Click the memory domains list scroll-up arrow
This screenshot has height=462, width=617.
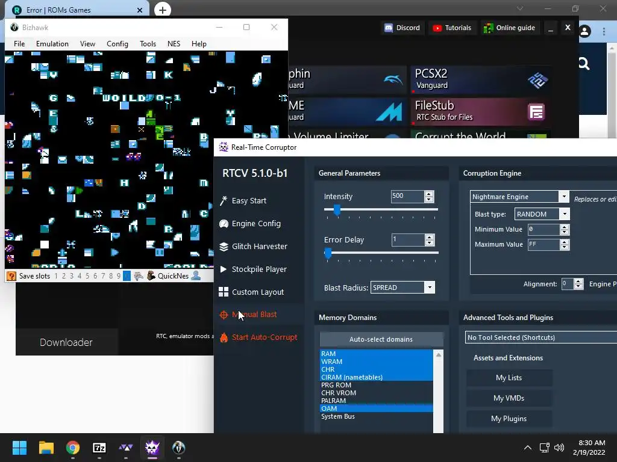click(x=439, y=355)
